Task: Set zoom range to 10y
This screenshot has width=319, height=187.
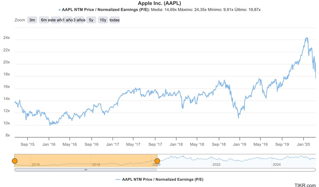Action: (103, 20)
